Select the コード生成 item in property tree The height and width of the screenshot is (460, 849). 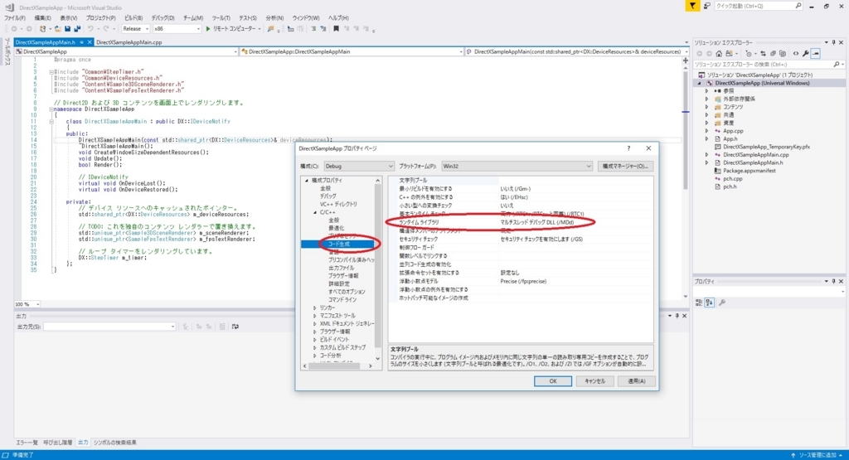339,244
